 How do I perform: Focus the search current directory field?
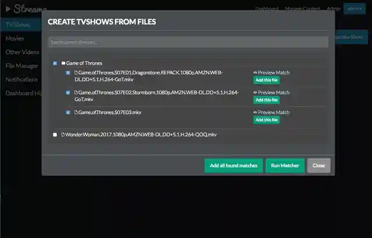tap(188, 42)
